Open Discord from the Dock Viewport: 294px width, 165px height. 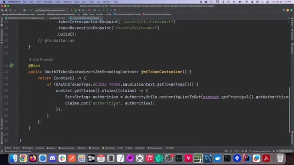tap(52, 158)
